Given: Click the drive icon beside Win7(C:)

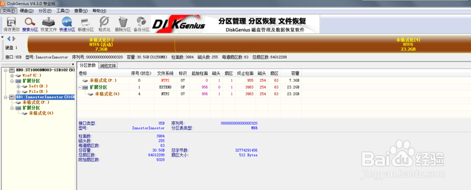Looking at the screenshot, I should pos(18,75).
